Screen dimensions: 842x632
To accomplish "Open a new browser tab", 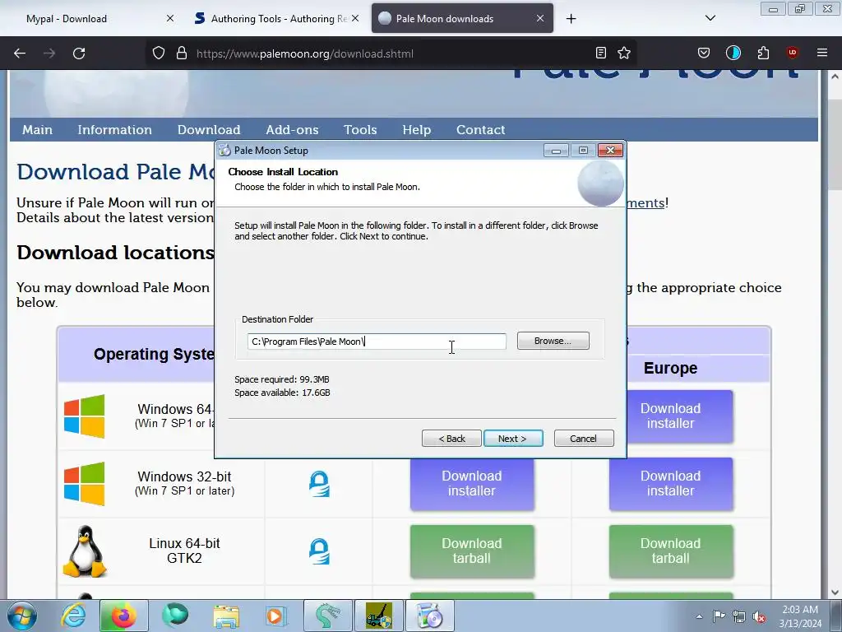I will pos(571,19).
